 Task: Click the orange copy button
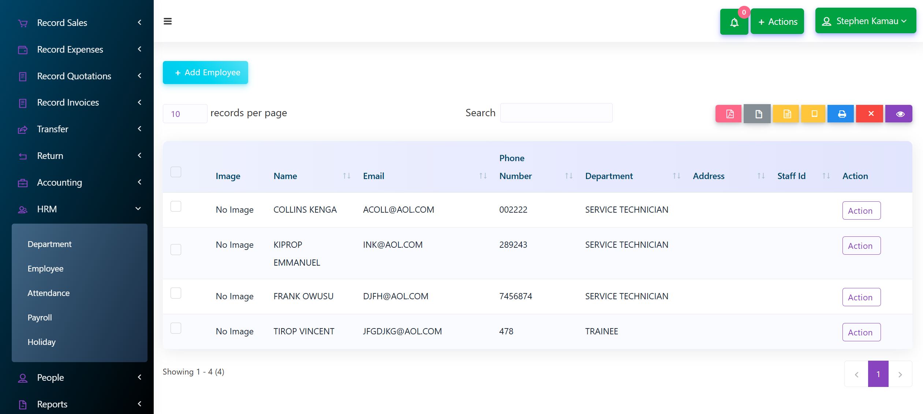(813, 114)
